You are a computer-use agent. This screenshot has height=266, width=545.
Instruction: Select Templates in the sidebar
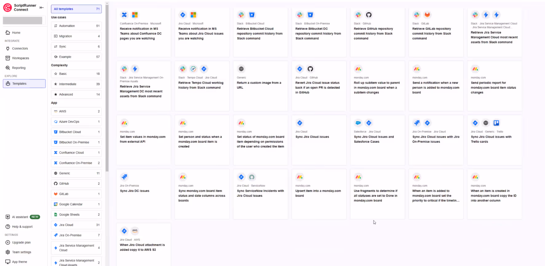[x=24, y=84]
